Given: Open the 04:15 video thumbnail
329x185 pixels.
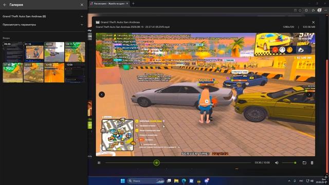Looking at the screenshot, I should pos(75,52).
